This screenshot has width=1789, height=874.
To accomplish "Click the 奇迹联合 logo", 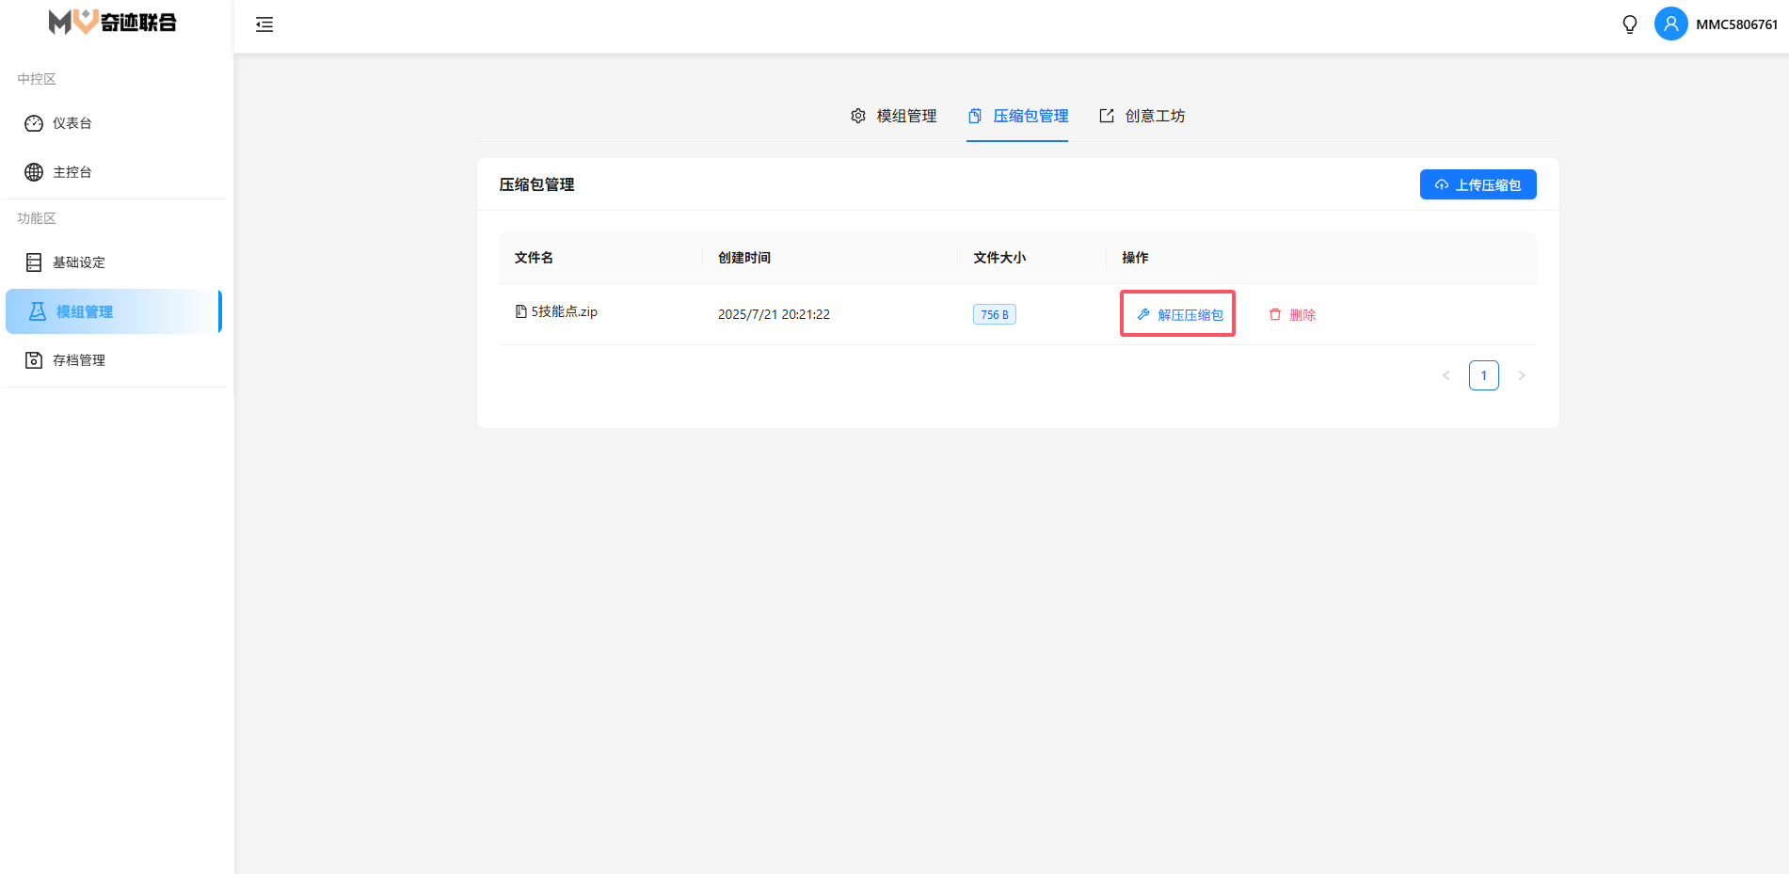I will [x=113, y=23].
